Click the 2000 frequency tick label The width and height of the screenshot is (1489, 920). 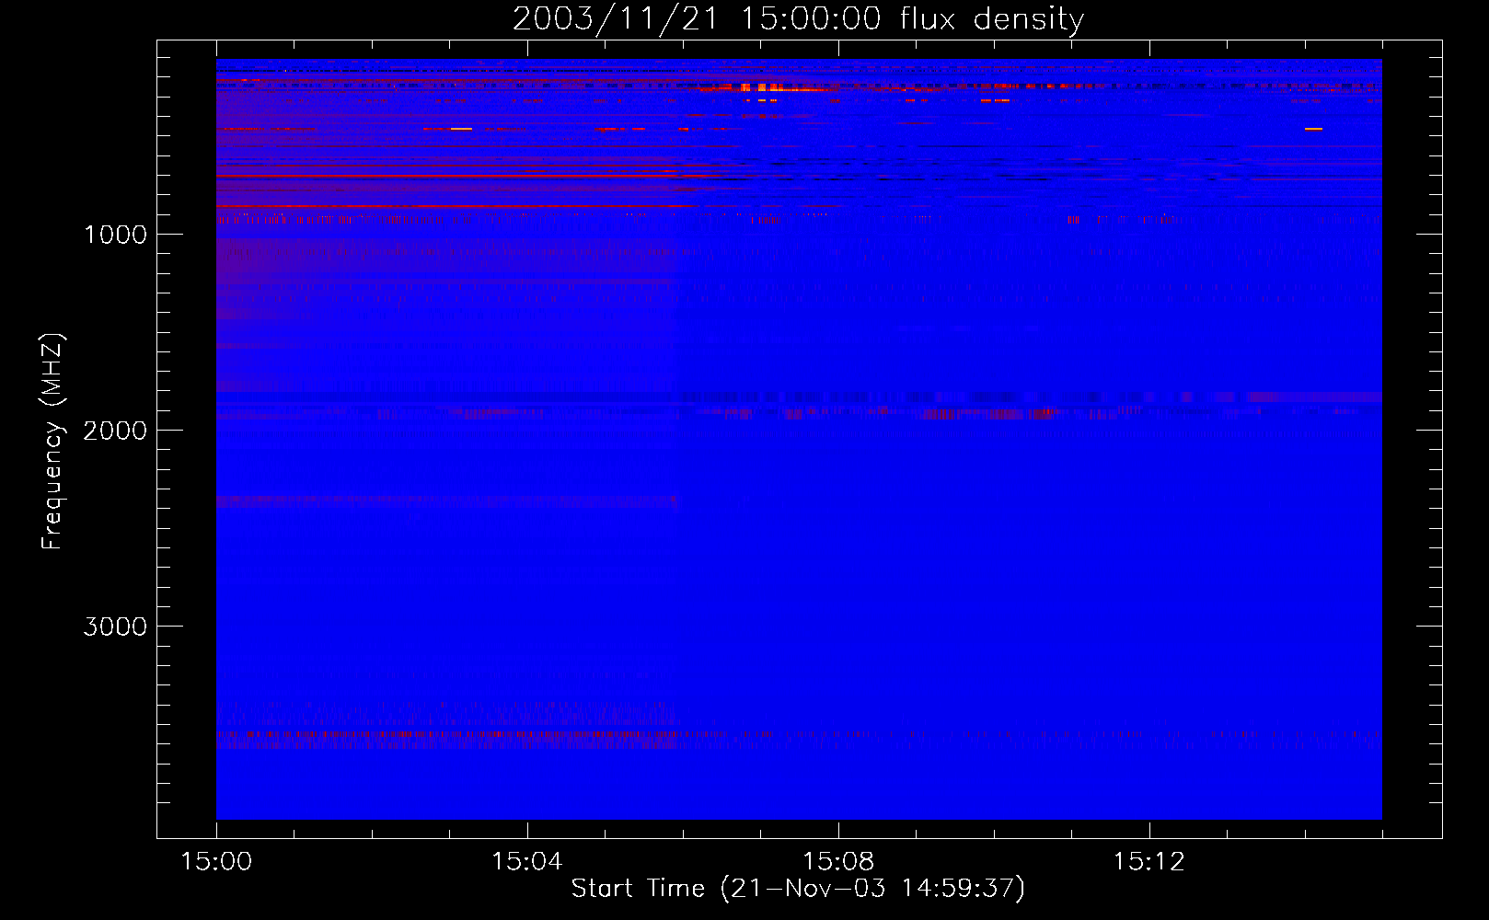(115, 431)
